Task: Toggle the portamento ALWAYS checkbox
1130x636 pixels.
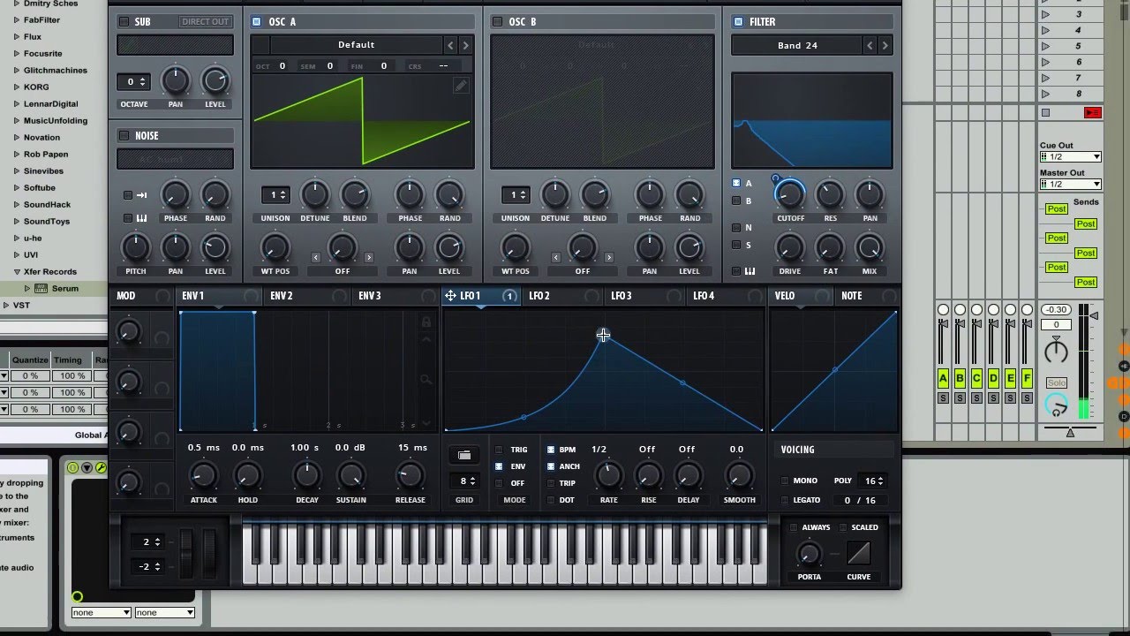Action: [793, 527]
